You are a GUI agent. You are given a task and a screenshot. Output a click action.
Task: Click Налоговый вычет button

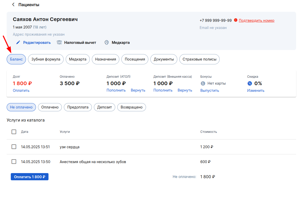[80, 43]
